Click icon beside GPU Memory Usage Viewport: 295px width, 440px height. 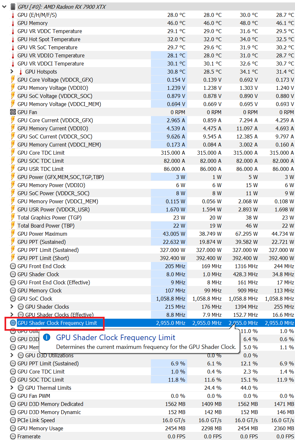point(13,428)
